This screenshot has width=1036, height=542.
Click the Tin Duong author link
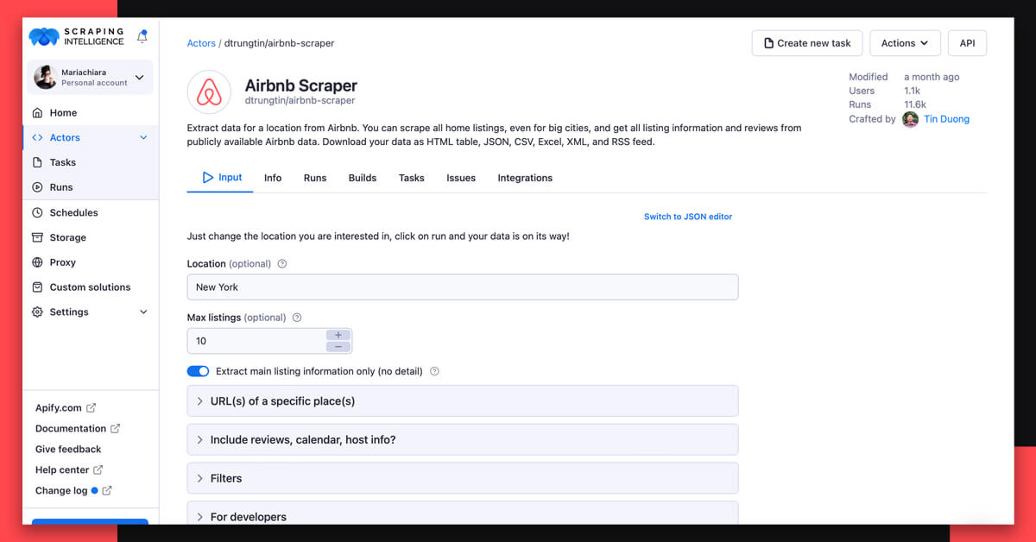click(x=946, y=119)
